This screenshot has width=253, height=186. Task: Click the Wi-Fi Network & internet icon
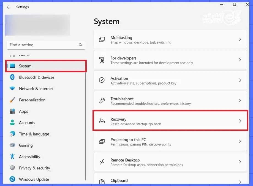coord(12,88)
